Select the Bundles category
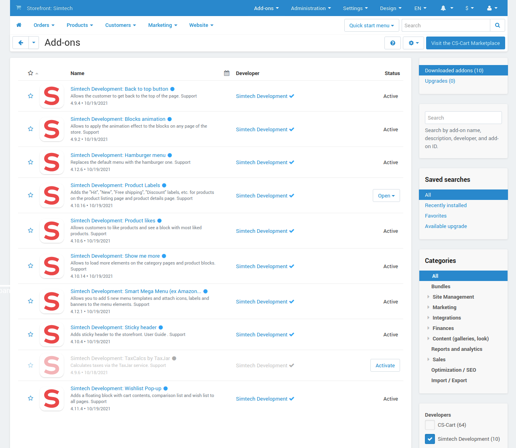Screen dimensions: 516x448 (x=441, y=286)
